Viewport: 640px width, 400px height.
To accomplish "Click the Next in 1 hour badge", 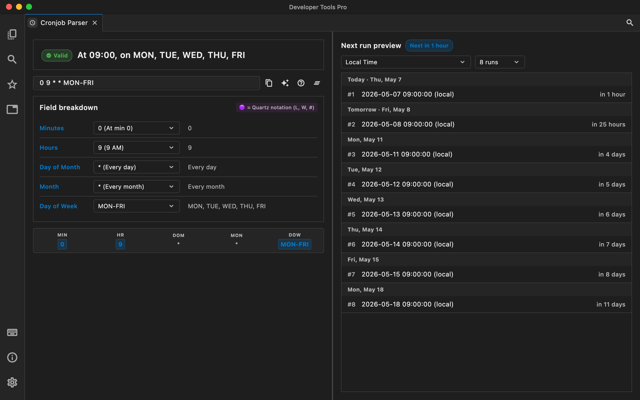I will pos(429,45).
